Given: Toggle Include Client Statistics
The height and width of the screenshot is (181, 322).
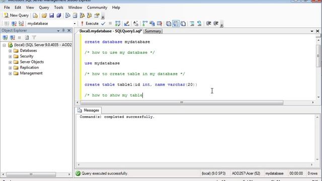Looking at the screenshot, I should (x=152, y=24).
